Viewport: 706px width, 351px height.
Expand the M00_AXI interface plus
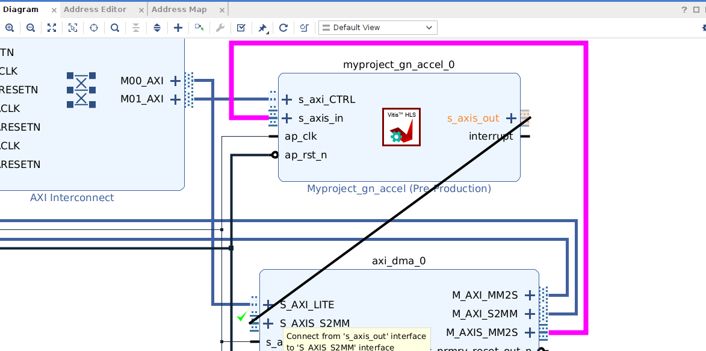tap(175, 81)
